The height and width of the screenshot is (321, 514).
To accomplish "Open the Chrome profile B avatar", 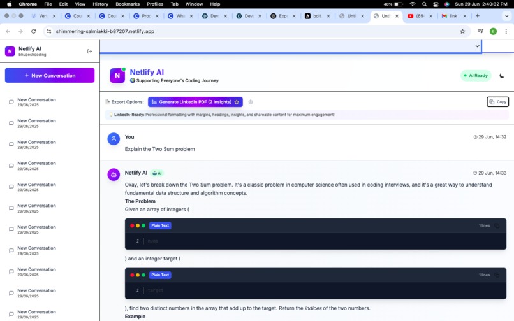I will tap(493, 31).
